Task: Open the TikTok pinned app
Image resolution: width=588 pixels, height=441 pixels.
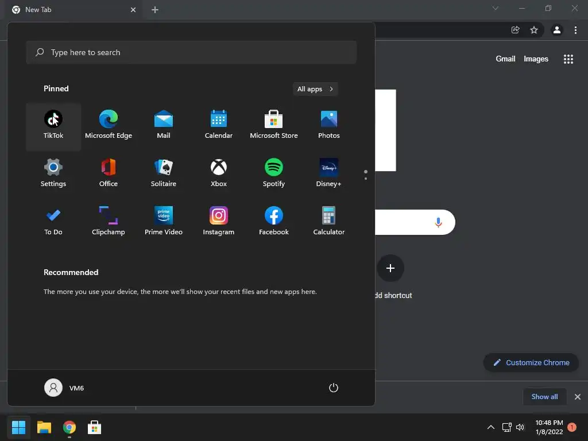Action: 53,126
